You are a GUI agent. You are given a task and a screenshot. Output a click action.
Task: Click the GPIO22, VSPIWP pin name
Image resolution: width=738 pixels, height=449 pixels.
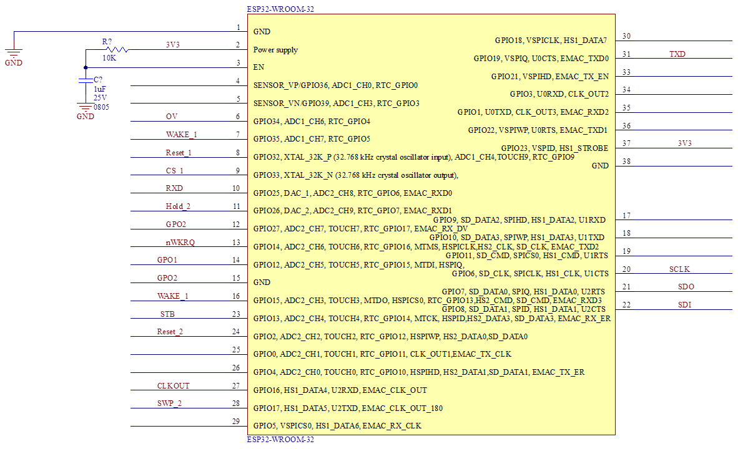pos(538,130)
